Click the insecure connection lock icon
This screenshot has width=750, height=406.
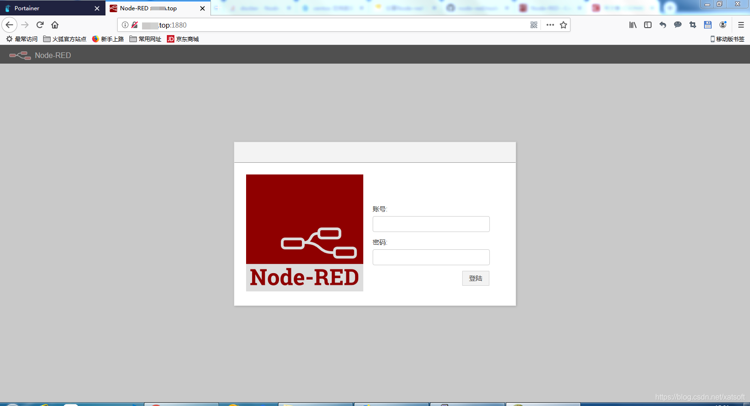[x=135, y=25]
